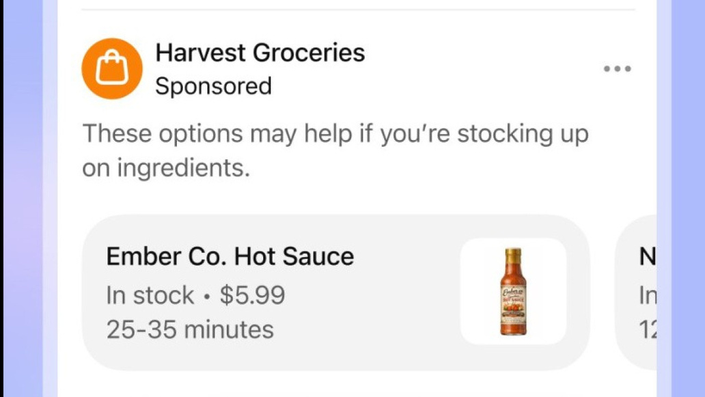Click the white bag glyph inside orange circle
Screen dimensions: 705x397
[x=111, y=69]
